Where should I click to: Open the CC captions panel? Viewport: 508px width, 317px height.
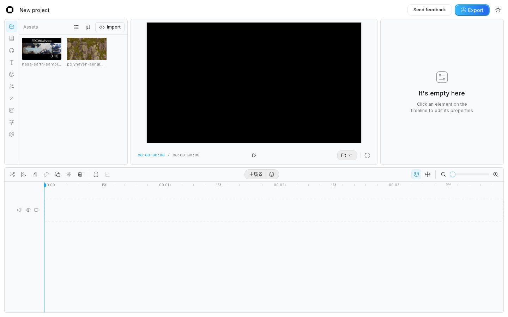tap(12, 110)
